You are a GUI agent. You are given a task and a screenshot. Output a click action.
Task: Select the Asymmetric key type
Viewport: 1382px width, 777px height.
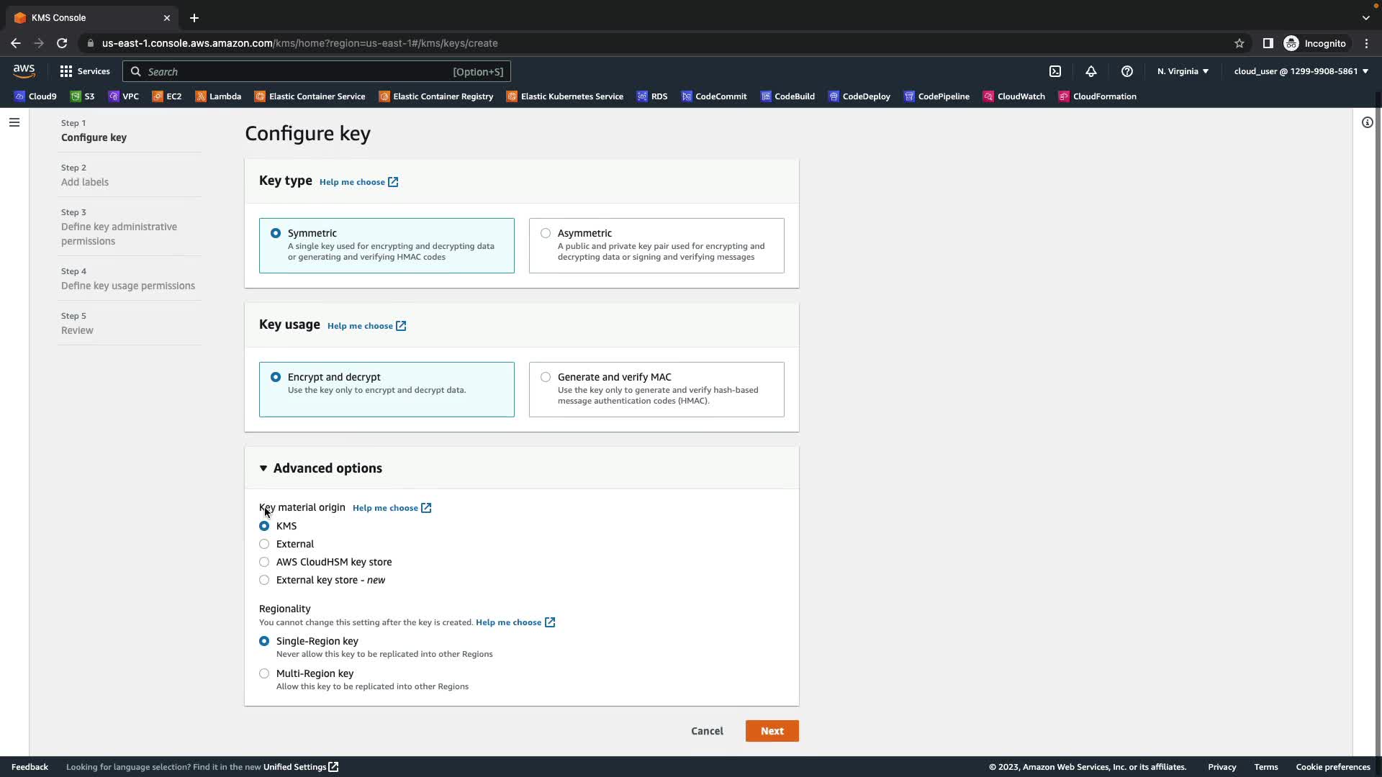click(546, 233)
